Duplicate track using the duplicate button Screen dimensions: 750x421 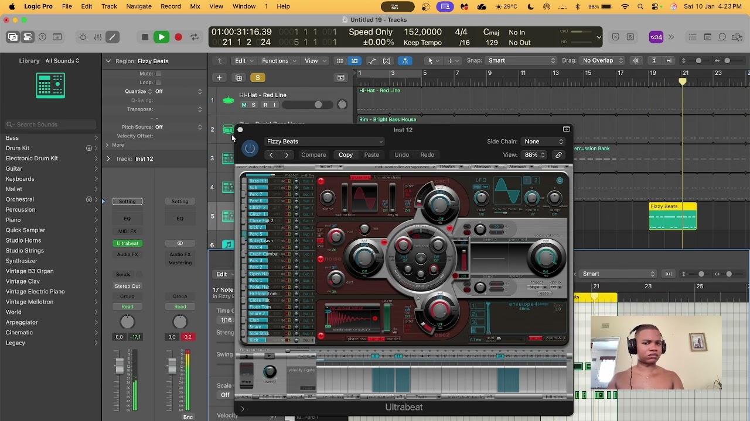tap(238, 78)
